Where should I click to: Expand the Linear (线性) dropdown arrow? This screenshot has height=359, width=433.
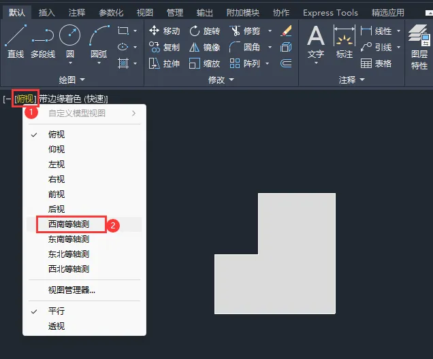398,31
